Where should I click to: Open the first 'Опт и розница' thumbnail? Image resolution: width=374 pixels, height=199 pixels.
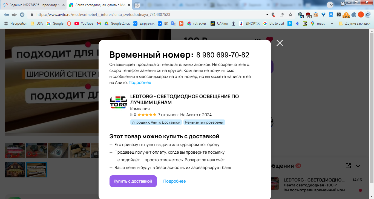pyautogui.click(x=15, y=150)
